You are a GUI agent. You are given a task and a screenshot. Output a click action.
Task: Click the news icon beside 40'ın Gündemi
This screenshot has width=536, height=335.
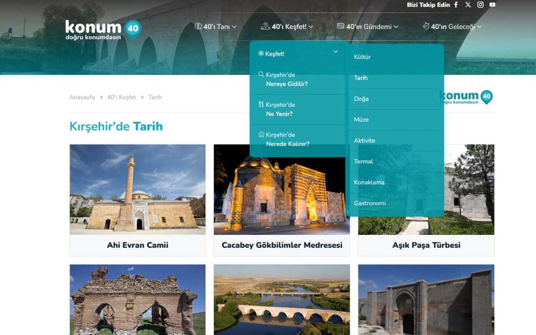(340, 26)
